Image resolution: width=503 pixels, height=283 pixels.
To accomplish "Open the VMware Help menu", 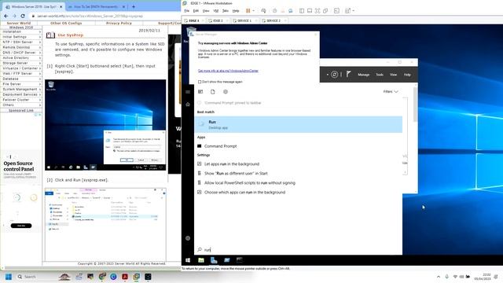I will click(236, 11).
